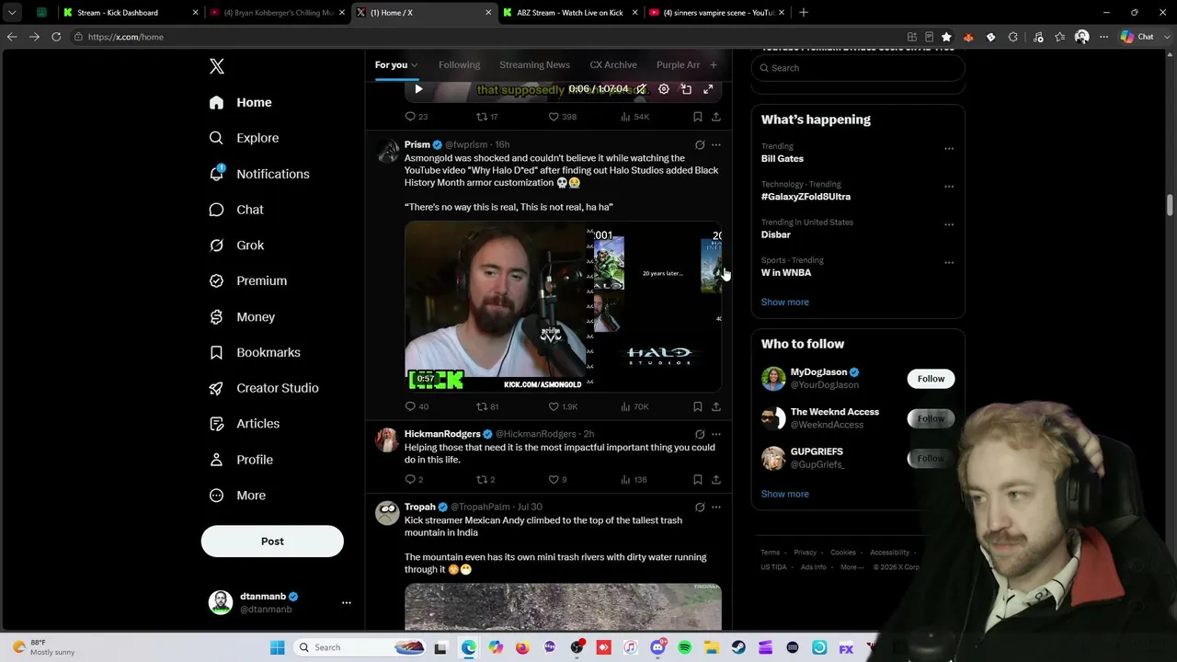Screen dimensions: 1177x662
Task: Bookmark the top post with 54K views
Action: [x=698, y=117]
